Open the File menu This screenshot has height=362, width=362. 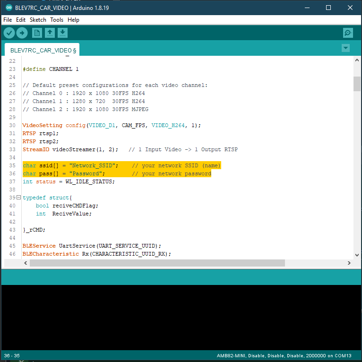pyautogui.click(x=8, y=20)
